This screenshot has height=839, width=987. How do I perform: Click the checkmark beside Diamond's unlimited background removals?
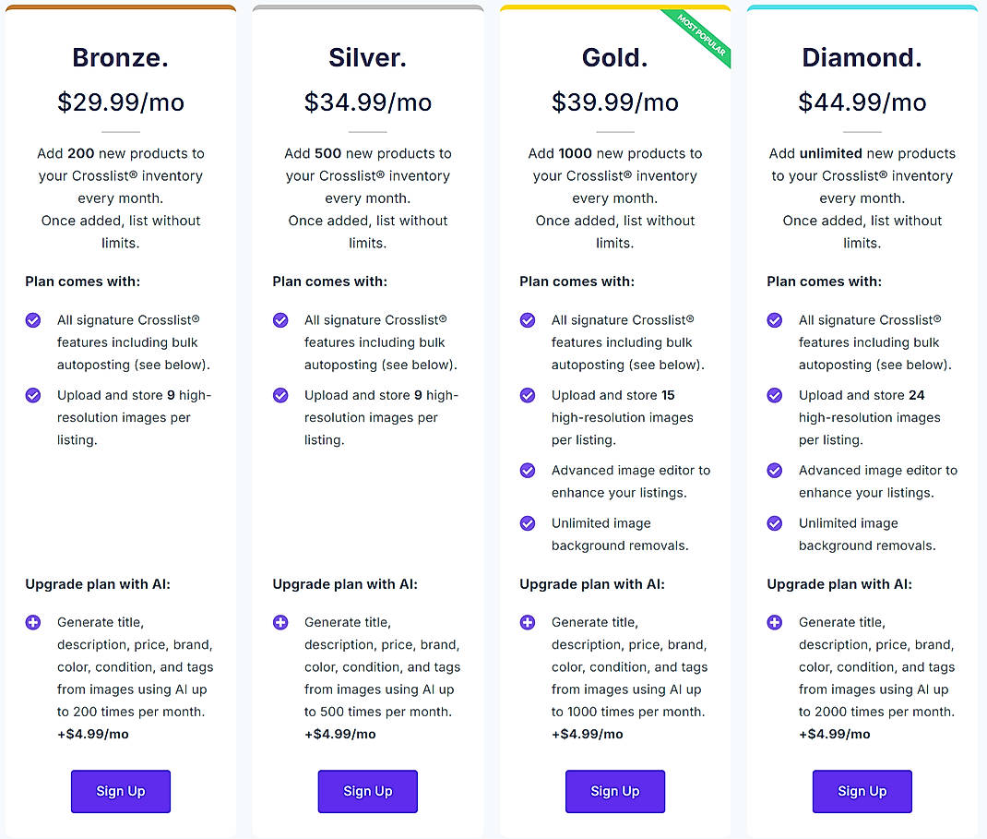coord(775,523)
